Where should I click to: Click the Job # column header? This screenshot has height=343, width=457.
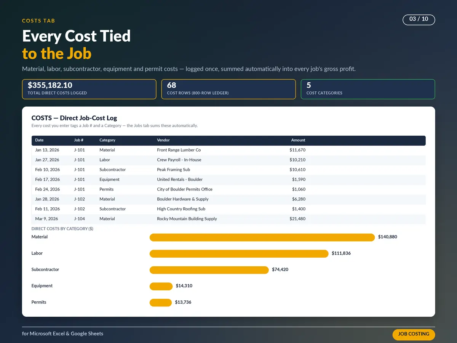78,140
